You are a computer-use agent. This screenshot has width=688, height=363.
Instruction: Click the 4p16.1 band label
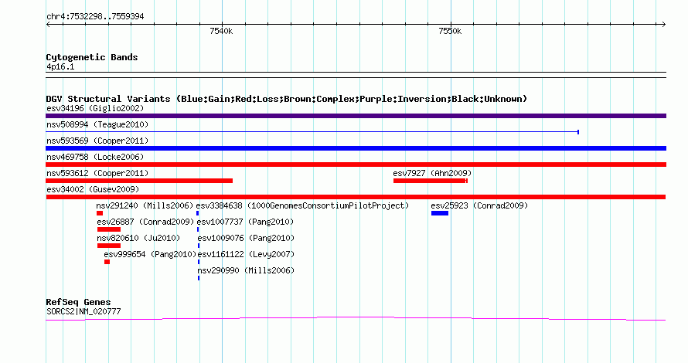(60, 66)
